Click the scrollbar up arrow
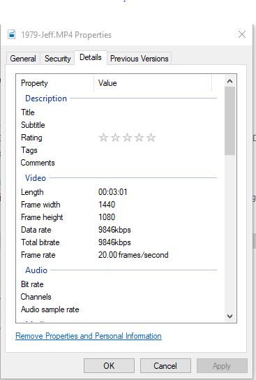This screenshot has width=256, height=380. (x=229, y=81)
